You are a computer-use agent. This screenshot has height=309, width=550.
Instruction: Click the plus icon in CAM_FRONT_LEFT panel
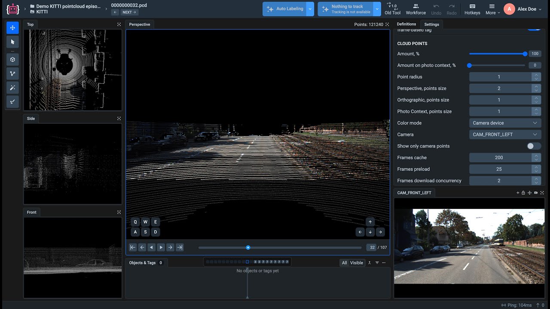point(518,193)
